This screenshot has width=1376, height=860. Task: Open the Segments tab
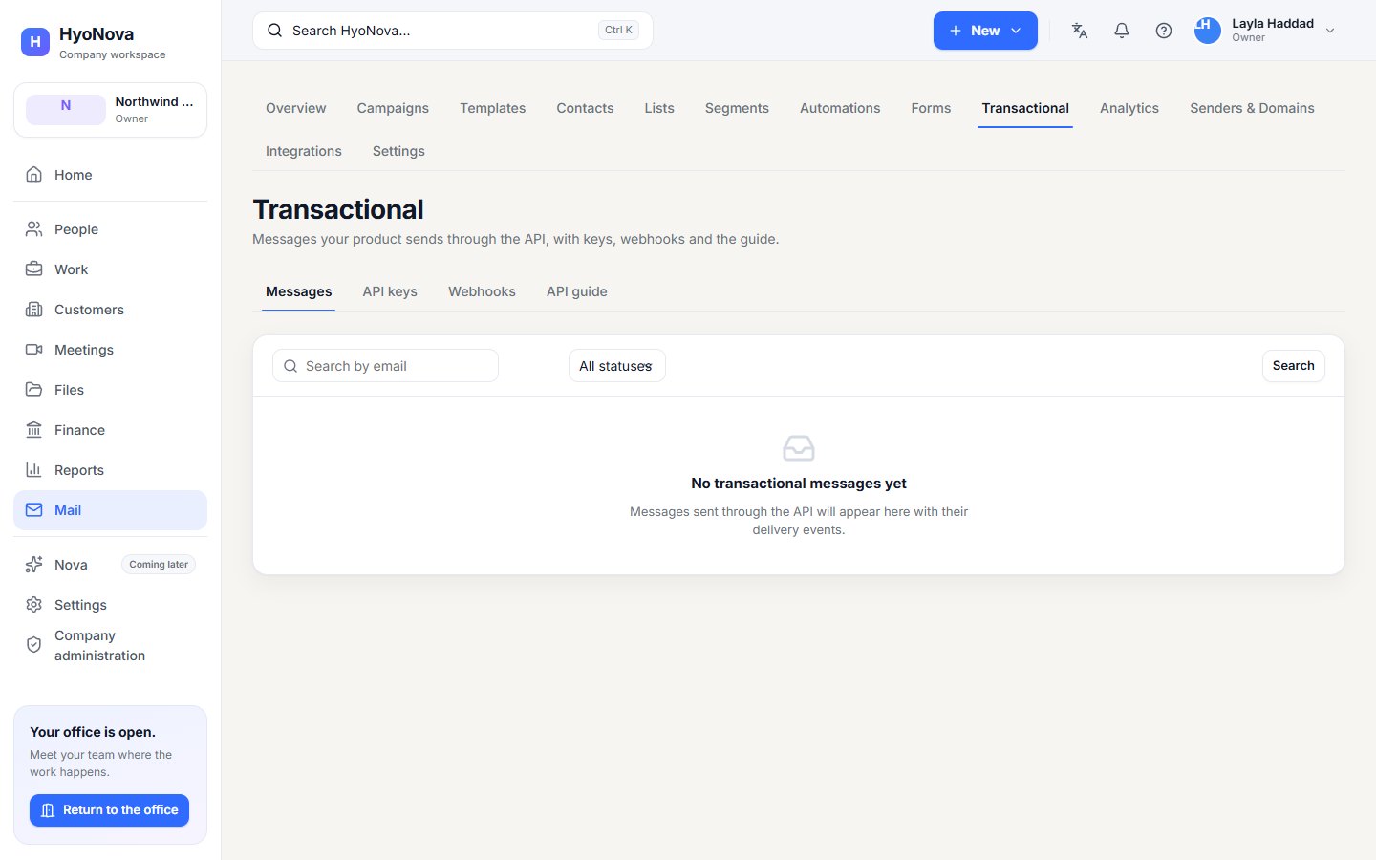click(x=737, y=108)
